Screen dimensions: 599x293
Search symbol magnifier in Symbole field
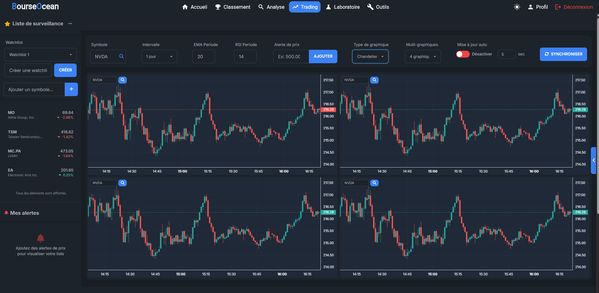(121, 56)
